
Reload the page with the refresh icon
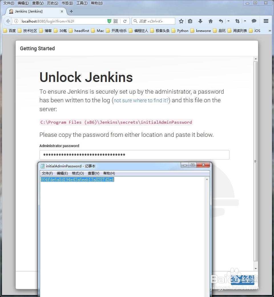click(x=125, y=21)
